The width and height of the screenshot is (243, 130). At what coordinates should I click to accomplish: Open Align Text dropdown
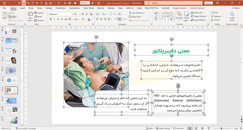click(x=135, y=17)
